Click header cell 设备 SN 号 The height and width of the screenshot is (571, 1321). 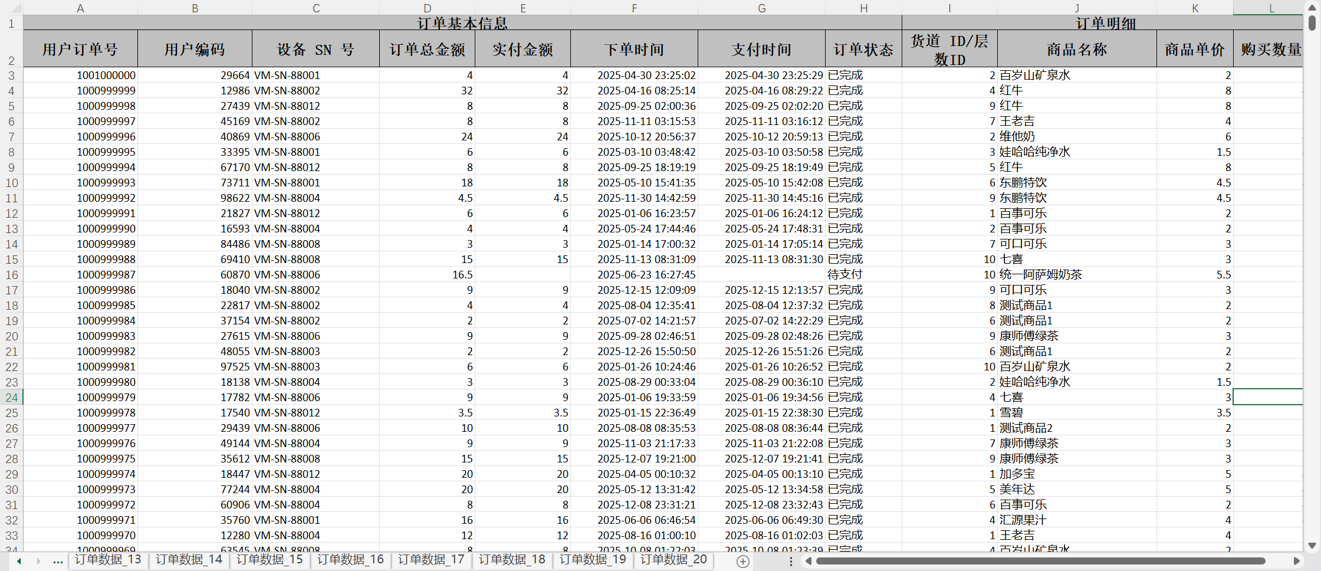316,49
